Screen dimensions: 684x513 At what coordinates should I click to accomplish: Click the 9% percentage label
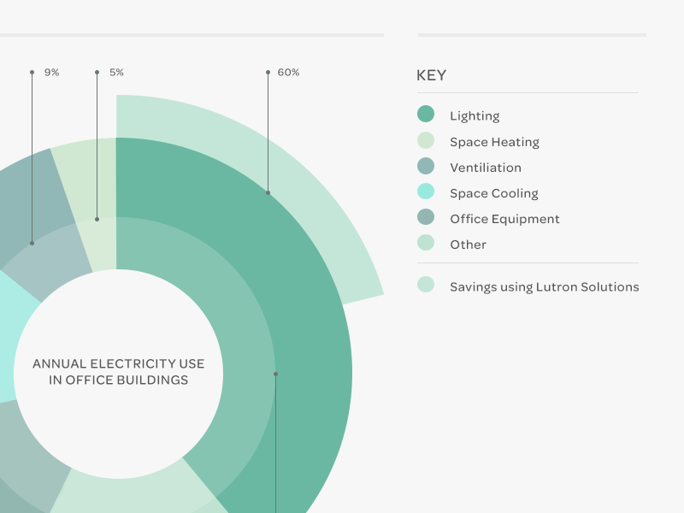[51, 73]
